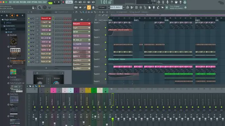Screen dimensions: 225x126
Task: Open the Mixer view icon
Action: 141,7
